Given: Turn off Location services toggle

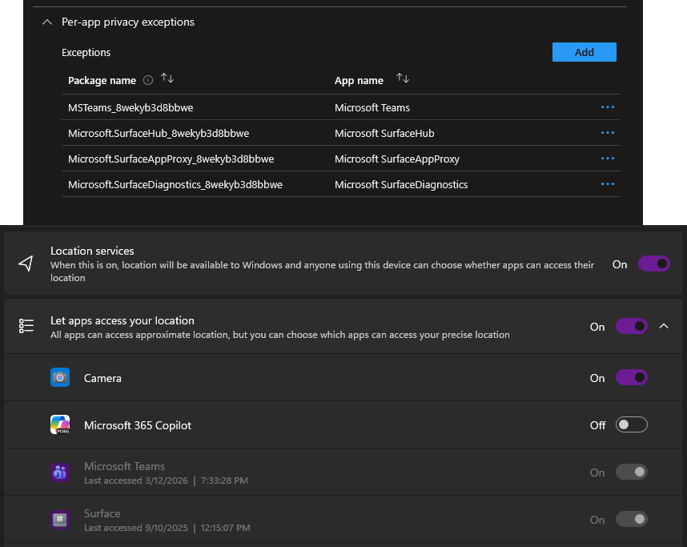Looking at the screenshot, I should click(x=653, y=264).
